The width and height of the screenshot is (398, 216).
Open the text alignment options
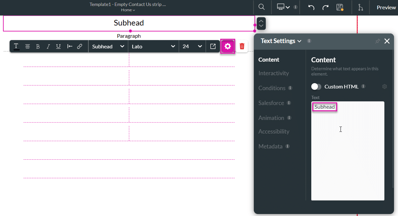point(27,46)
